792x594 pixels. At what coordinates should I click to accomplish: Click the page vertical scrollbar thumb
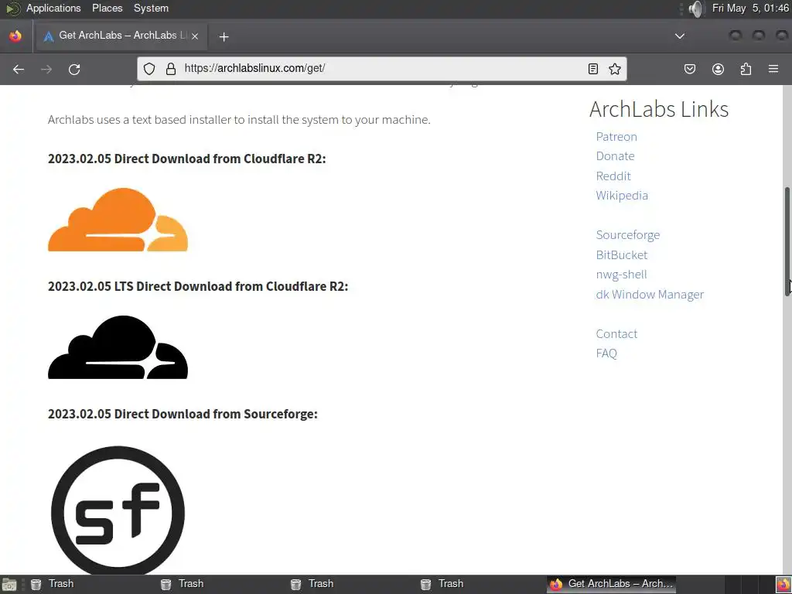click(787, 241)
